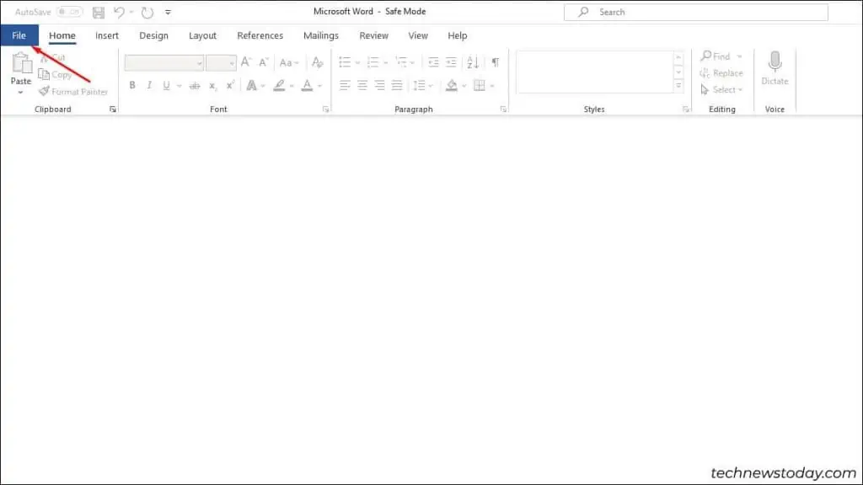
Task: Toggle the AutoSave switch
Action: 70,12
